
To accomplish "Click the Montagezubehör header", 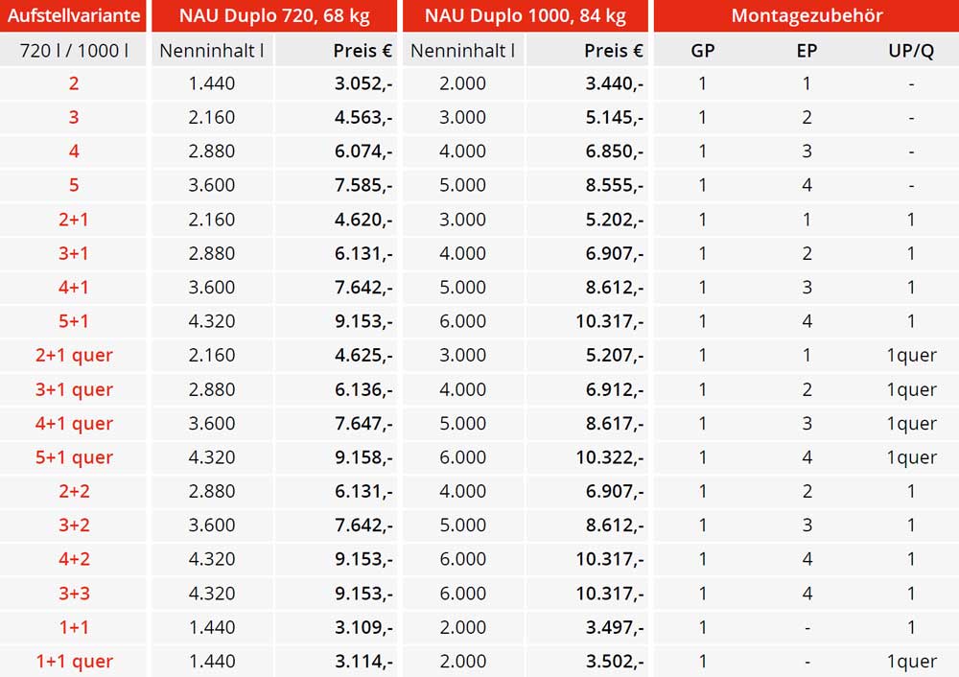I will (x=807, y=15).
